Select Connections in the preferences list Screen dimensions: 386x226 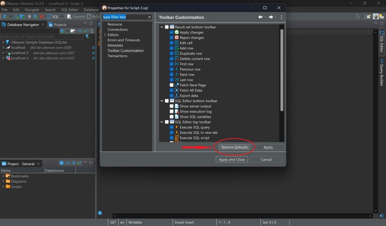click(x=118, y=29)
